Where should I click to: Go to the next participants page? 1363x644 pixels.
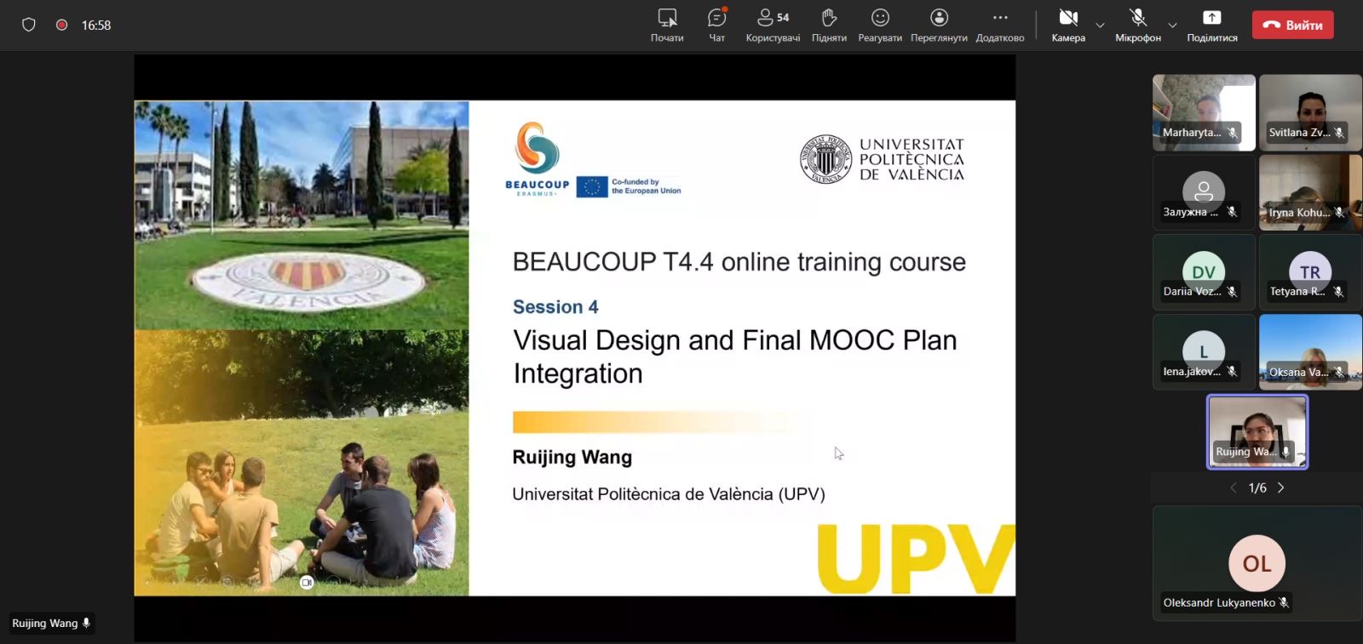coord(1280,487)
